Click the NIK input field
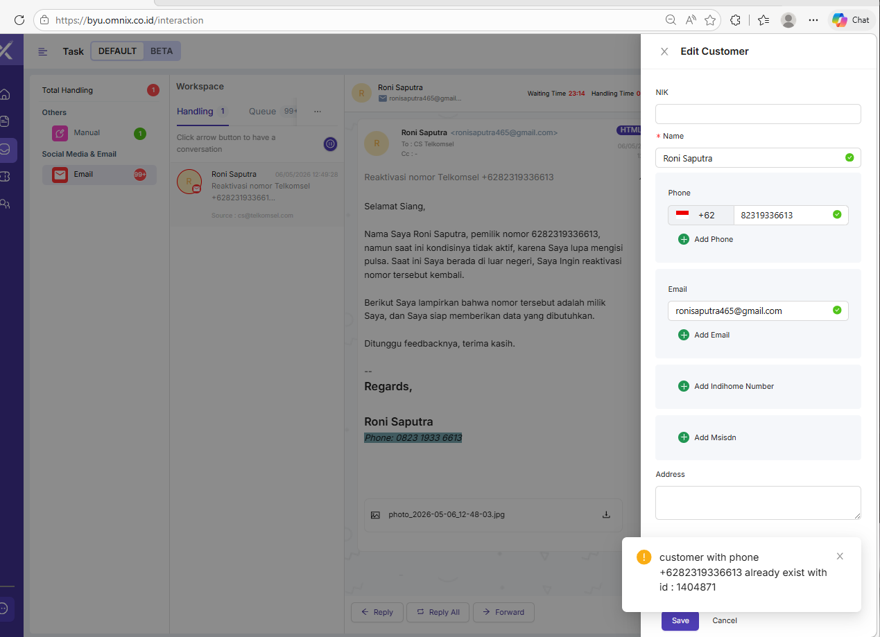 click(758, 114)
